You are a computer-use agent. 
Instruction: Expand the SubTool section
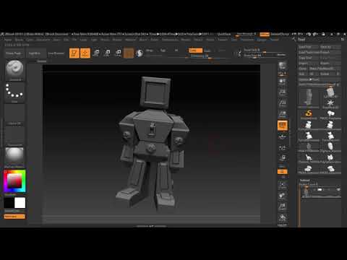pos(304,180)
